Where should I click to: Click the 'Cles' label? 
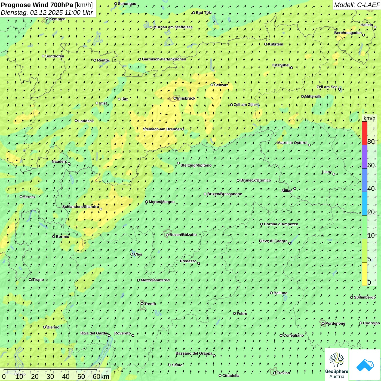click(138, 254)
